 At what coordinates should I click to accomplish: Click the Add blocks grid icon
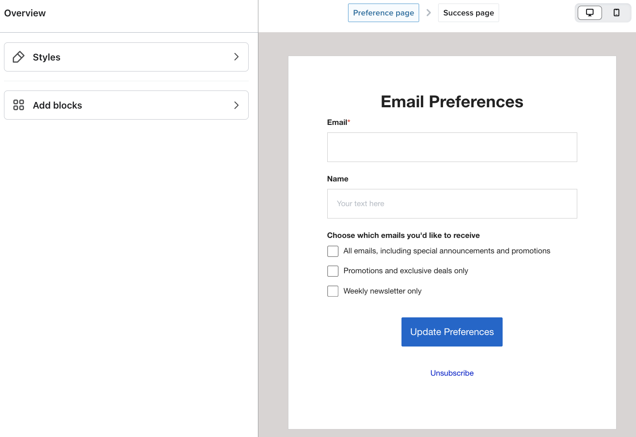[18, 105]
